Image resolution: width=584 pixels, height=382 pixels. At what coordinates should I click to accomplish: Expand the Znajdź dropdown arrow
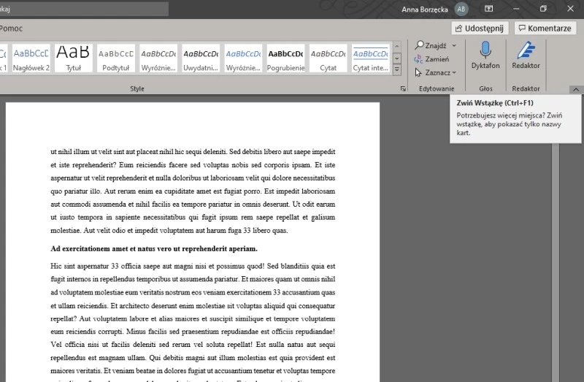[454, 46]
